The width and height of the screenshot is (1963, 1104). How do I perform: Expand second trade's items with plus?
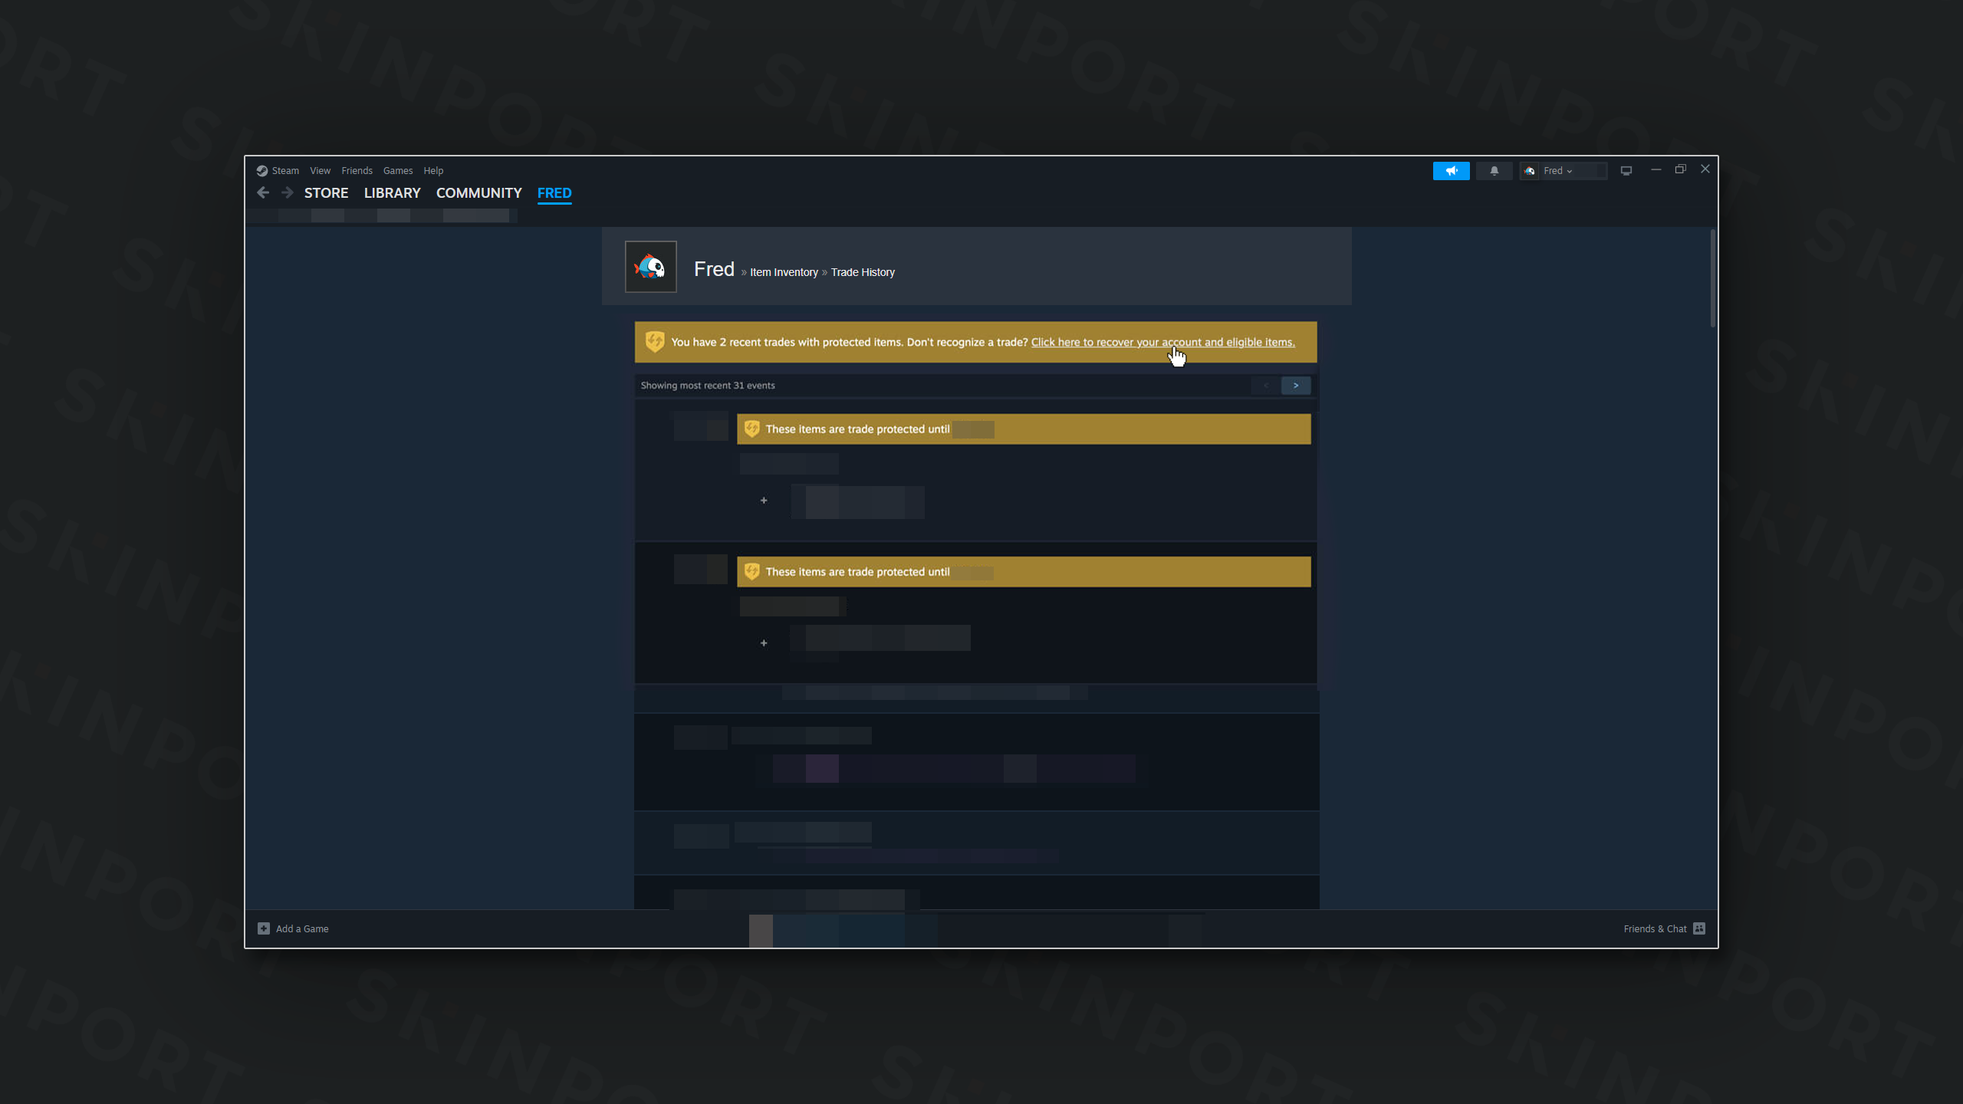[764, 643]
